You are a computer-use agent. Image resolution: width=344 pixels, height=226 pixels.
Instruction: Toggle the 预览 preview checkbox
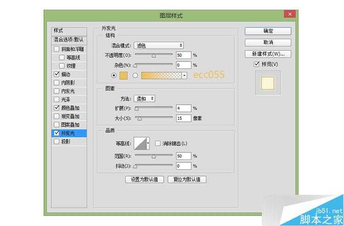coord(256,64)
